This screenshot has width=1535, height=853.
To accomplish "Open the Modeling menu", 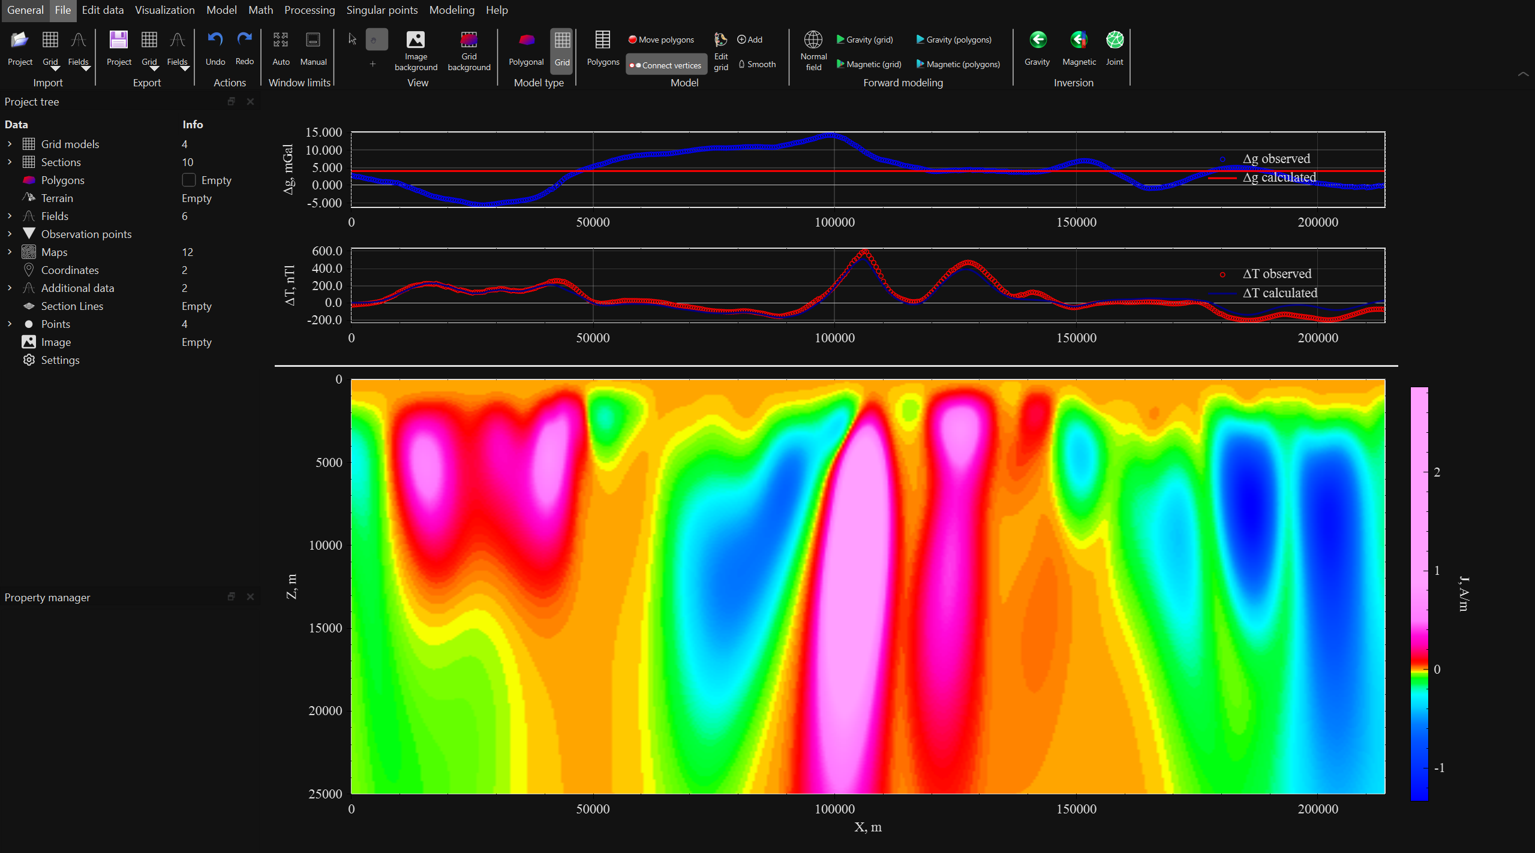I will tap(451, 10).
